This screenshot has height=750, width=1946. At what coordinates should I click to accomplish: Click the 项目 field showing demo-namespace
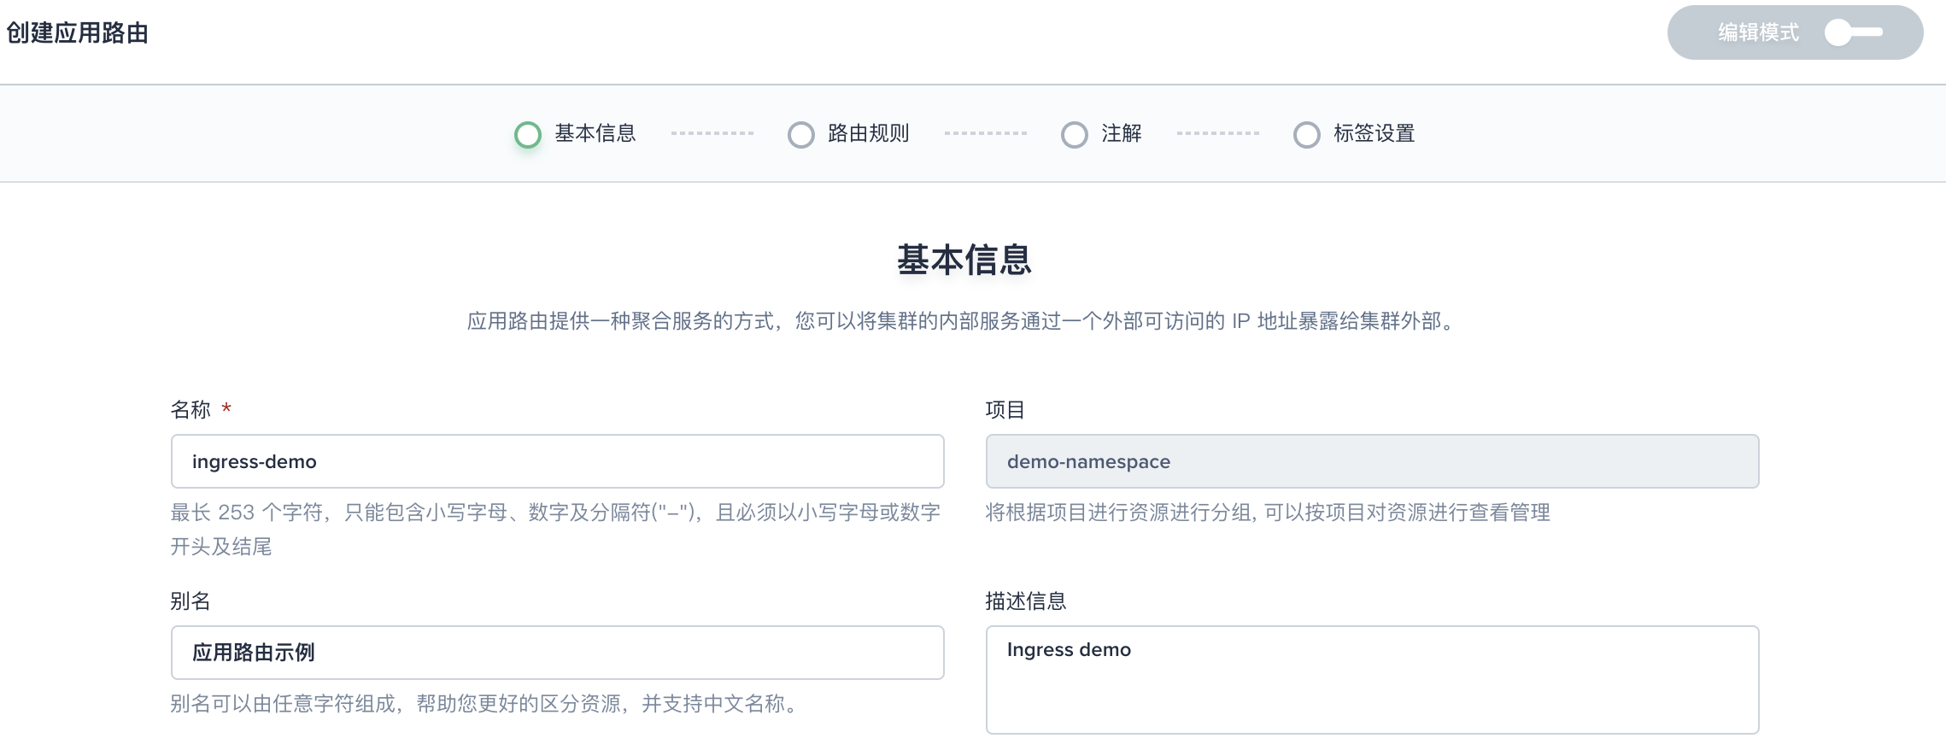click(x=1373, y=461)
